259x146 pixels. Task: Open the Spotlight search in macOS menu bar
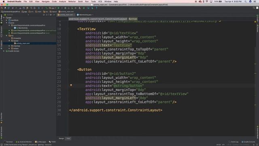pos(246,2)
